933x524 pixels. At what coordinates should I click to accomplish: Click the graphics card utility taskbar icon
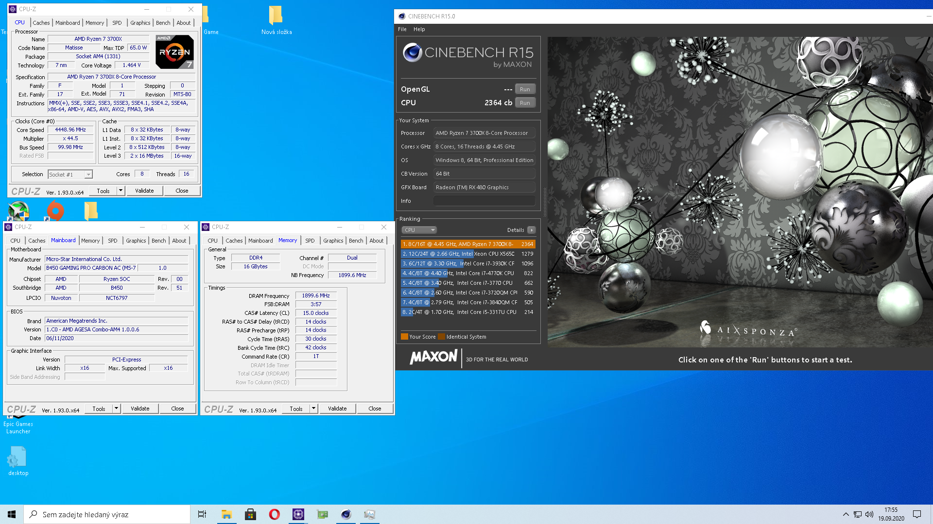coord(322,514)
